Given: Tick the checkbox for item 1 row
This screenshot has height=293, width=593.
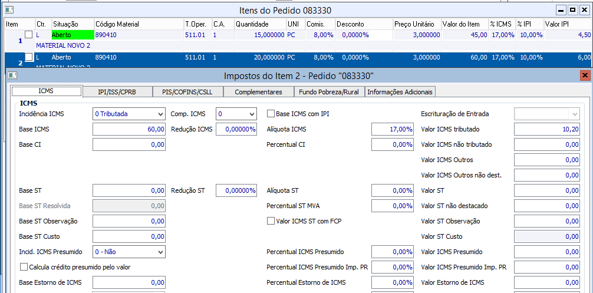Looking at the screenshot, I should pyautogui.click(x=28, y=35).
